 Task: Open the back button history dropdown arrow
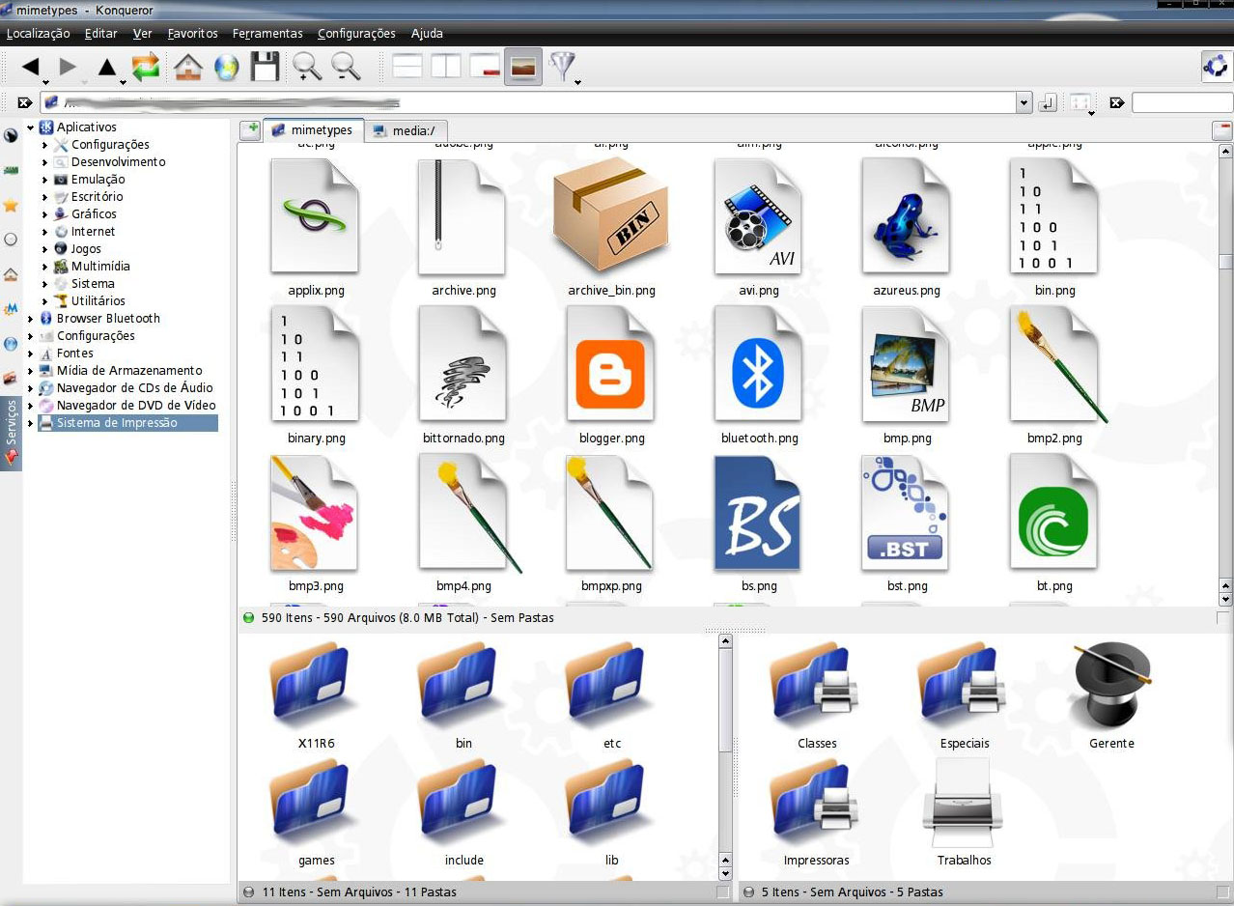46,82
